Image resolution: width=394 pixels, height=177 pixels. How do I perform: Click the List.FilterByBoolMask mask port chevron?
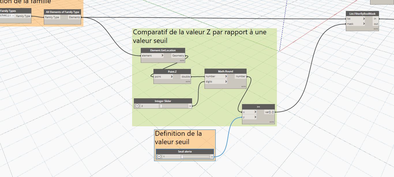pos(364,24)
